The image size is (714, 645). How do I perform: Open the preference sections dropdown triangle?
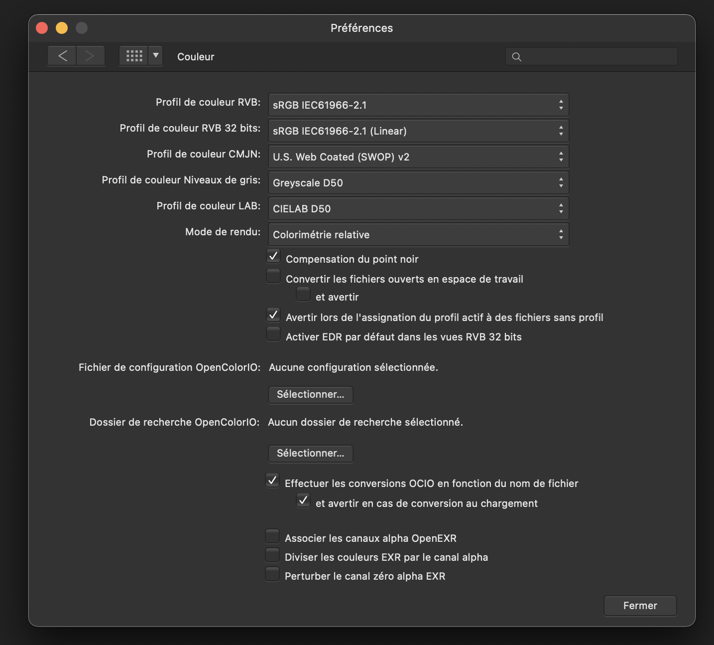tap(156, 56)
